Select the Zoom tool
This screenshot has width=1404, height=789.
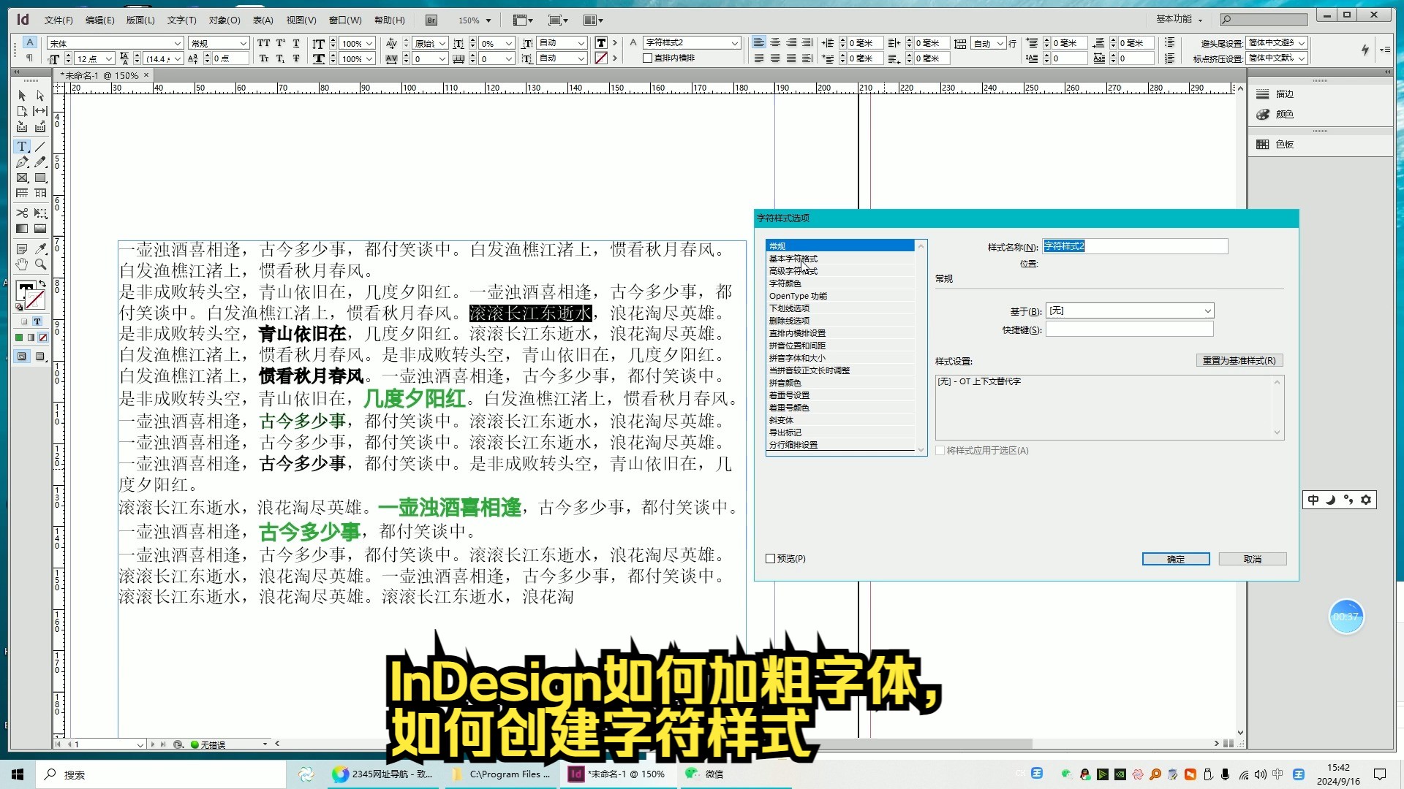pyautogui.click(x=40, y=264)
